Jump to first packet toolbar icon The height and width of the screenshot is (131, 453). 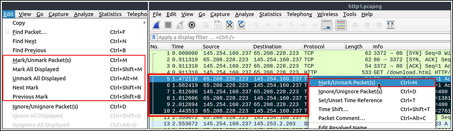(x=303, y=25)
